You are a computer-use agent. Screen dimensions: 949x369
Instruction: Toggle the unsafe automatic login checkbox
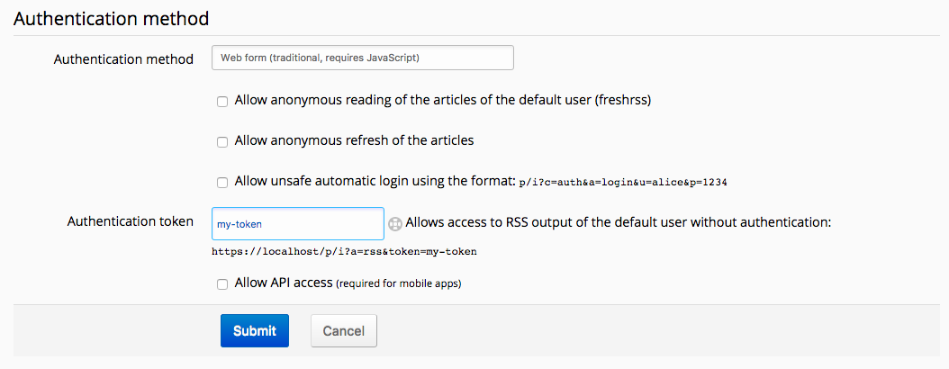pyautogui.click(x=222, y=182)
